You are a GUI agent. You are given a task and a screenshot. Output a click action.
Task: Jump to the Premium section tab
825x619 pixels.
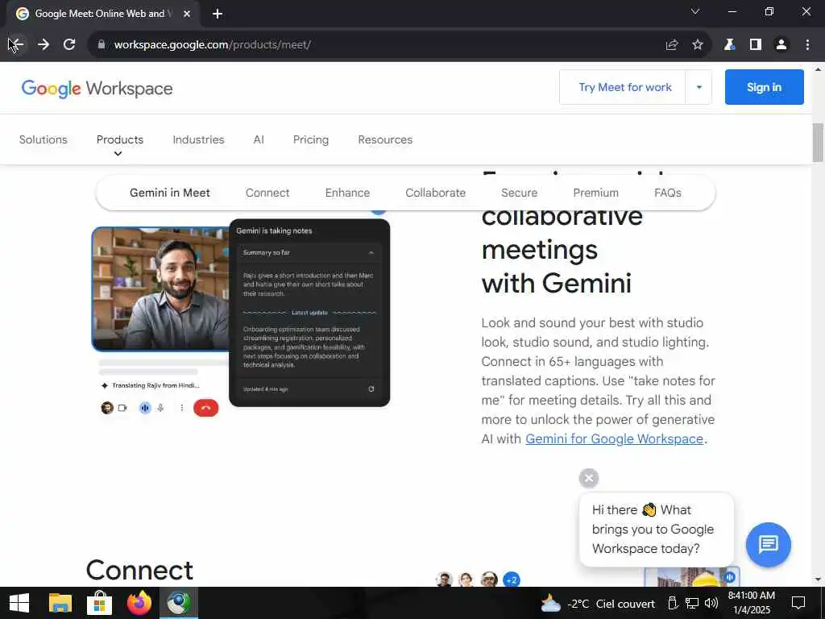(x=595, y=193)
